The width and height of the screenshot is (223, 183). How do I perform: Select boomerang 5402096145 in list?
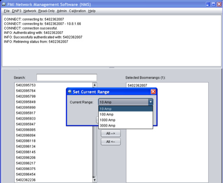53,152
